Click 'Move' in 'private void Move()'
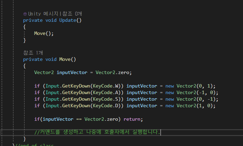This screenshot has width=243, height=146. (x=65, y=60)
